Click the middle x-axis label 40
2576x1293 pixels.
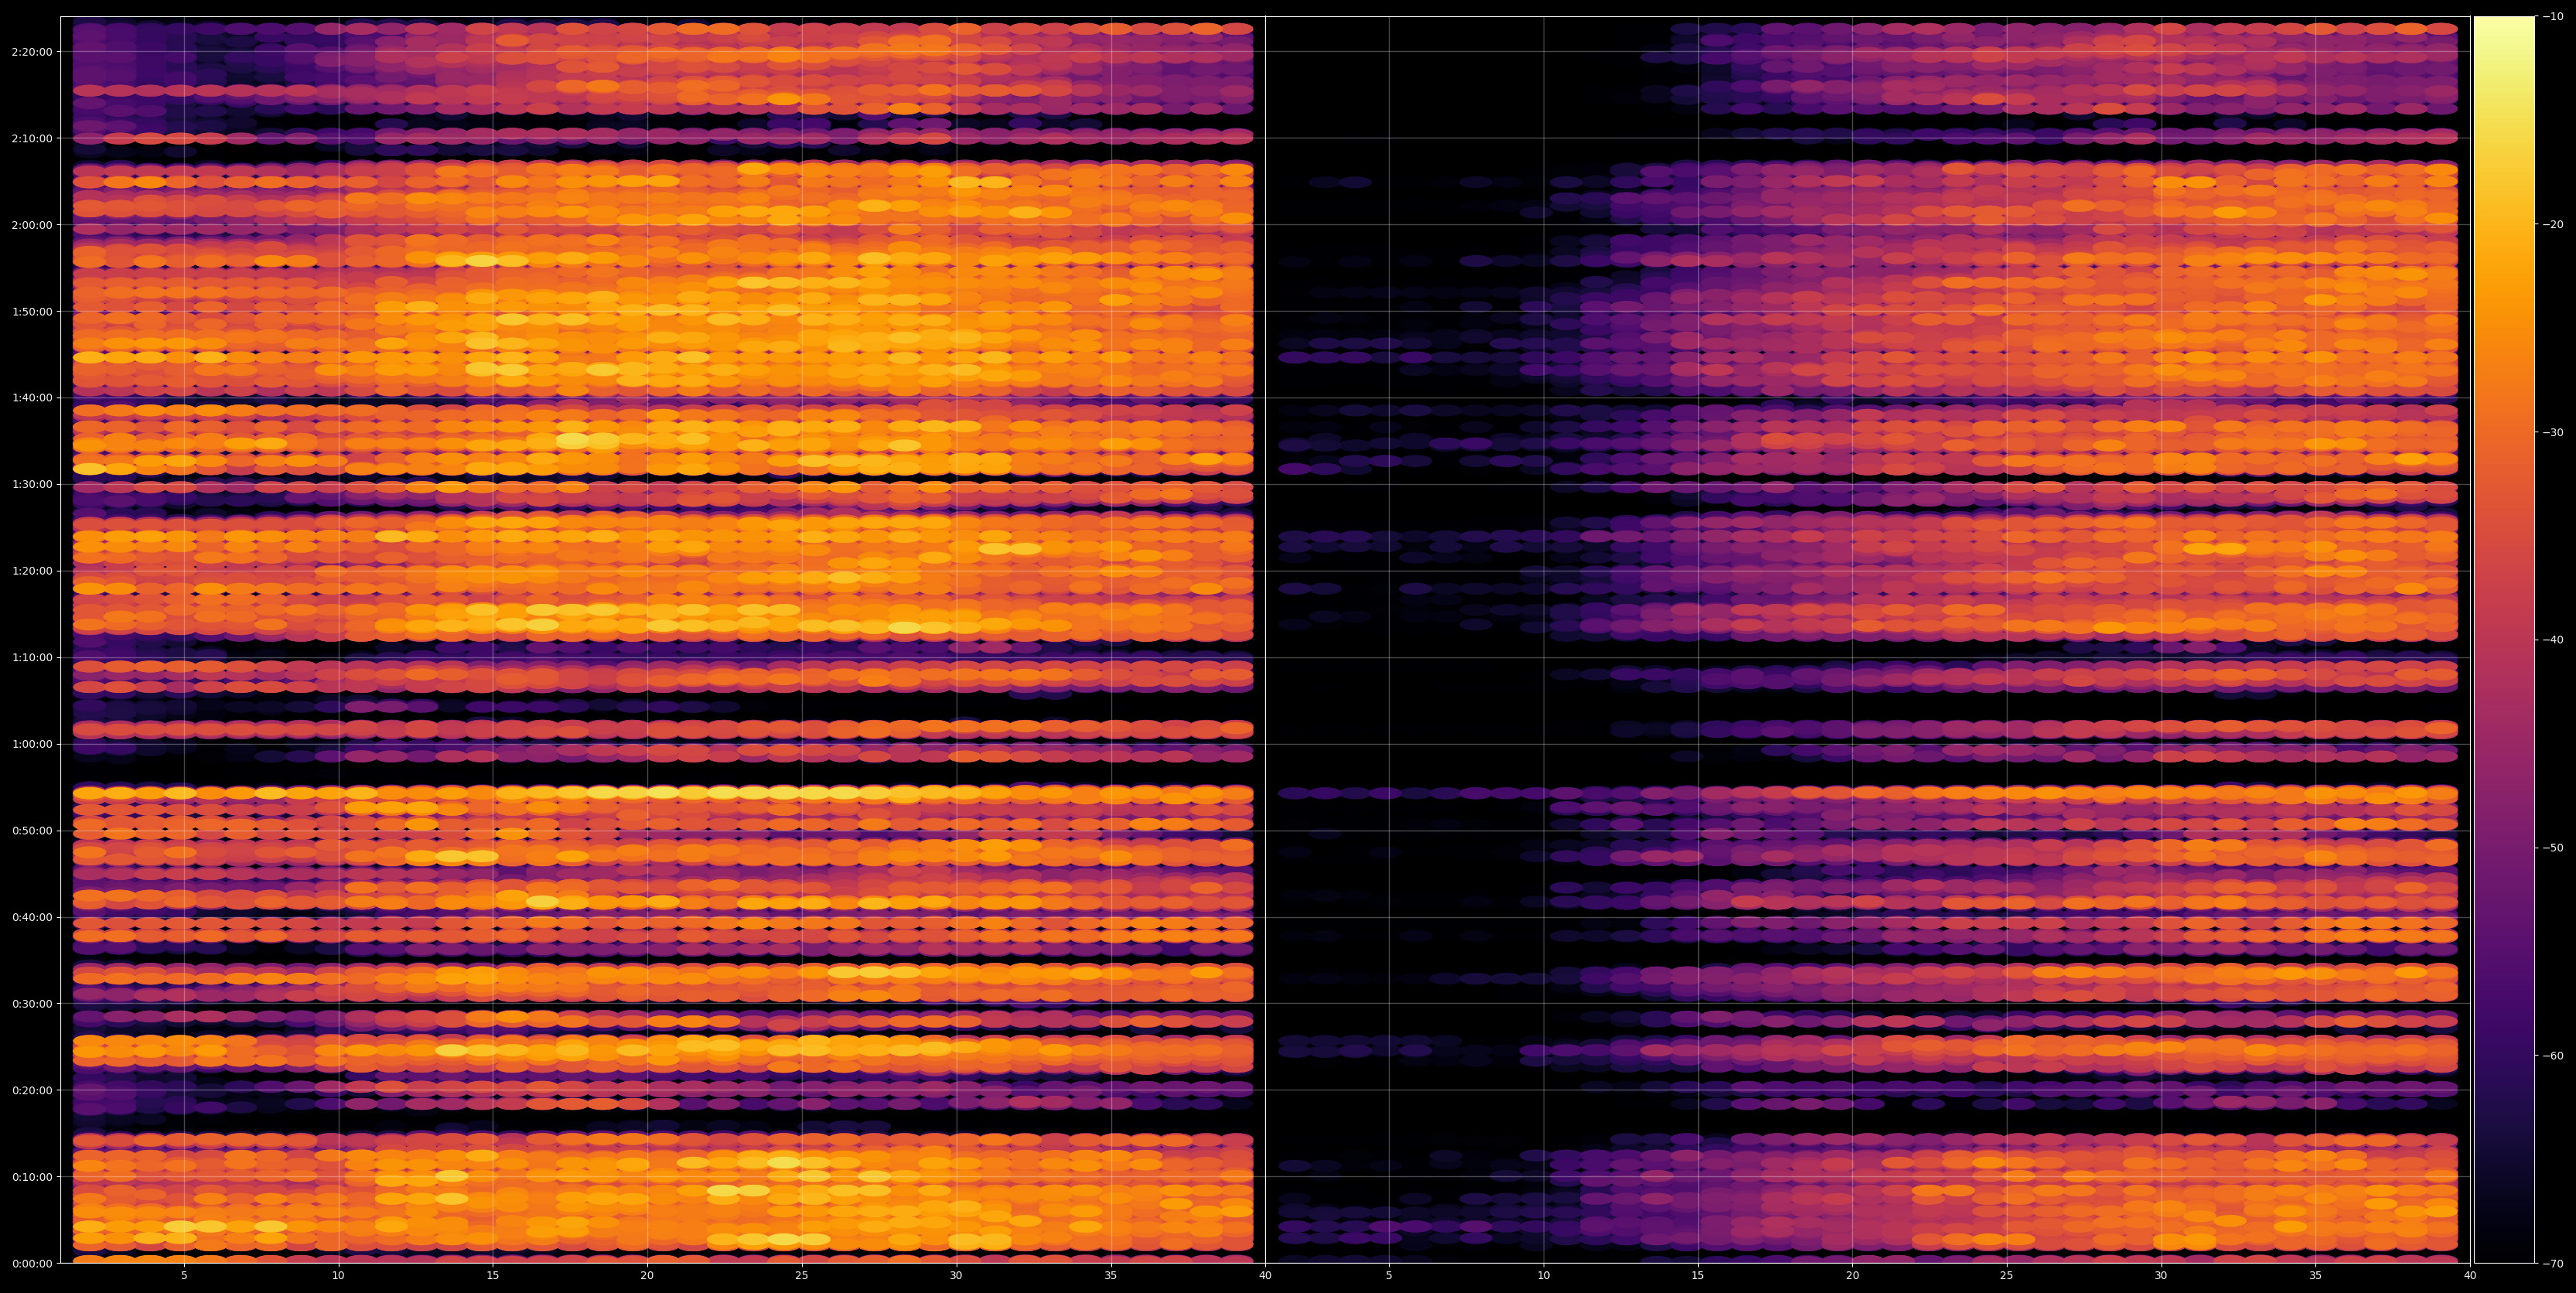[1265, 1276]
